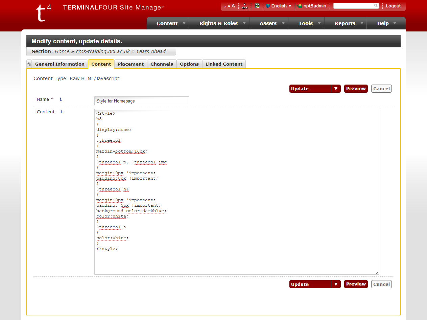427x320 pixels.
Task: Open the Assets menu
Action: point(268,23)
